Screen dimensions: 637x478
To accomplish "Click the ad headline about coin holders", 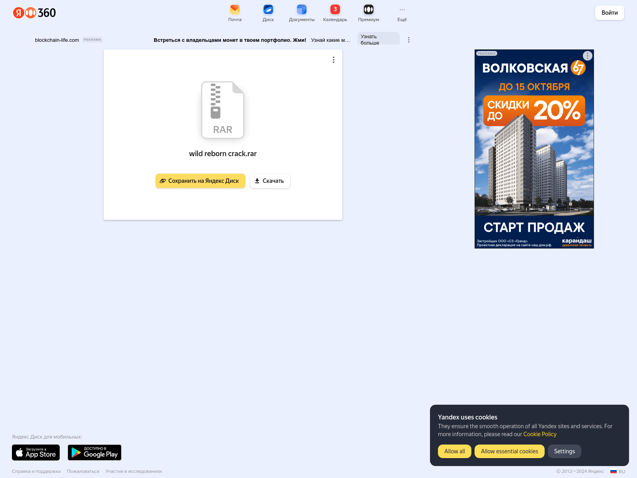I will coord(230,40).
